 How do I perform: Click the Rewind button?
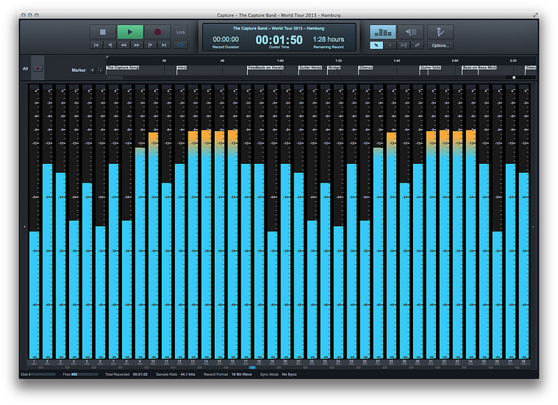pyautogui.click(x=123, y=45)
